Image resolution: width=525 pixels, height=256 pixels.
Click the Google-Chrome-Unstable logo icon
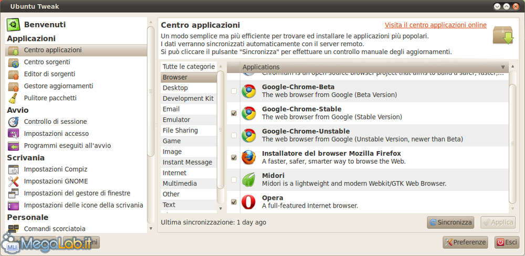248,135
